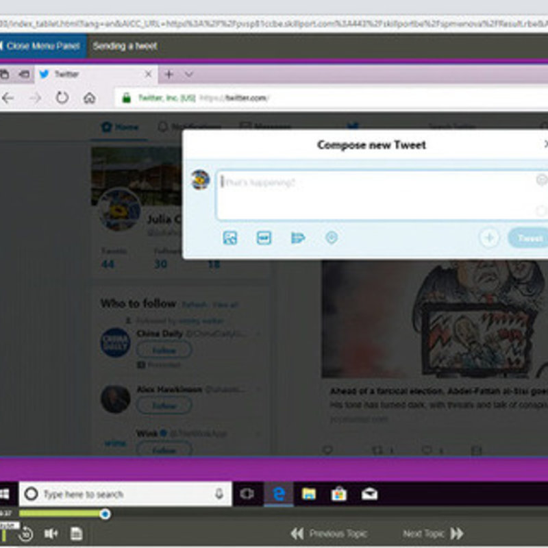Click the video progress slider handle
548x548 pixels.
[x=105, y=514]
